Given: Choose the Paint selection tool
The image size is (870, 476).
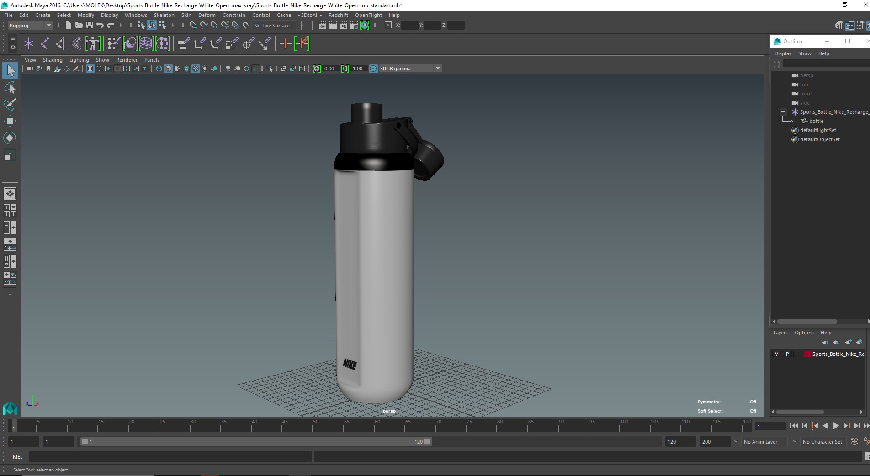Looking at the screenshot, I should click(x=10, y=104).
